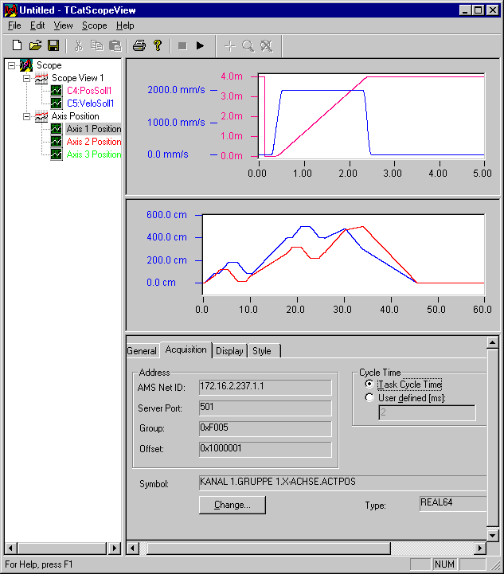Select Axis 3 Position in tree

coord(94,154)
